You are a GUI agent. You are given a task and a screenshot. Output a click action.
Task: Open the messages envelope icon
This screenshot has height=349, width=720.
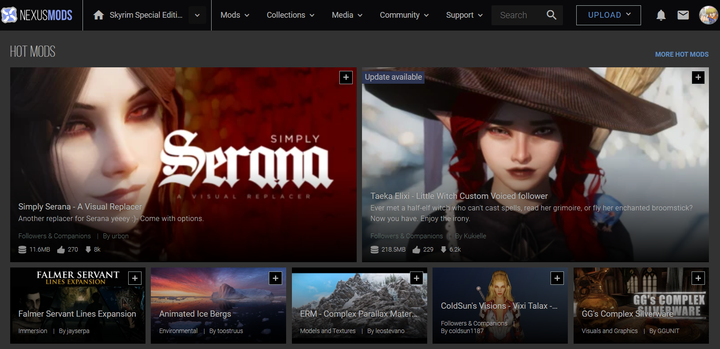click(683, 15)
